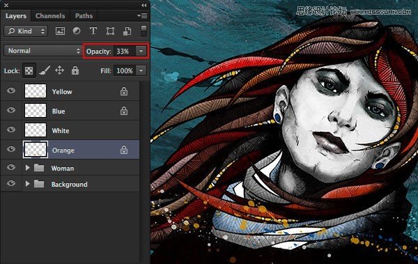Filter by smart object icon
The width and height of the screenshot is (418, 264).
pyautogui.click(x=127, y=31)
